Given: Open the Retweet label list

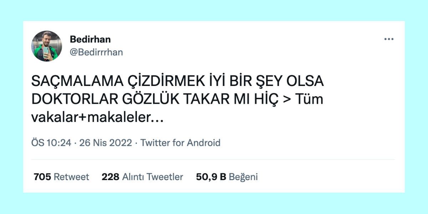Looking at the screenshot, I should click(71, 177).
